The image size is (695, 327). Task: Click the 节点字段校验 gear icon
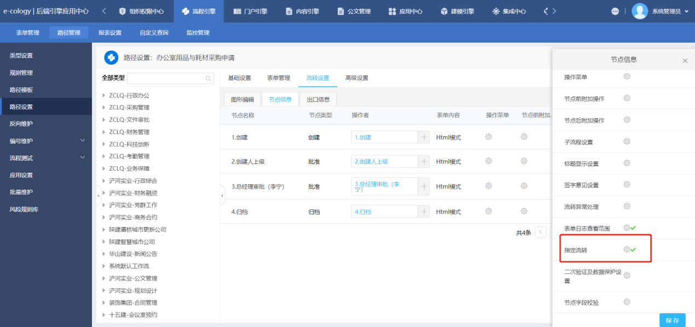click(627, 302)
